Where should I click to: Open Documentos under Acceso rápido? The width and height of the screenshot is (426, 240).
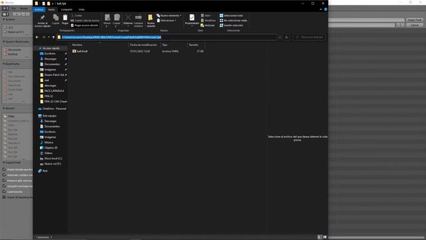pos(52,64)
